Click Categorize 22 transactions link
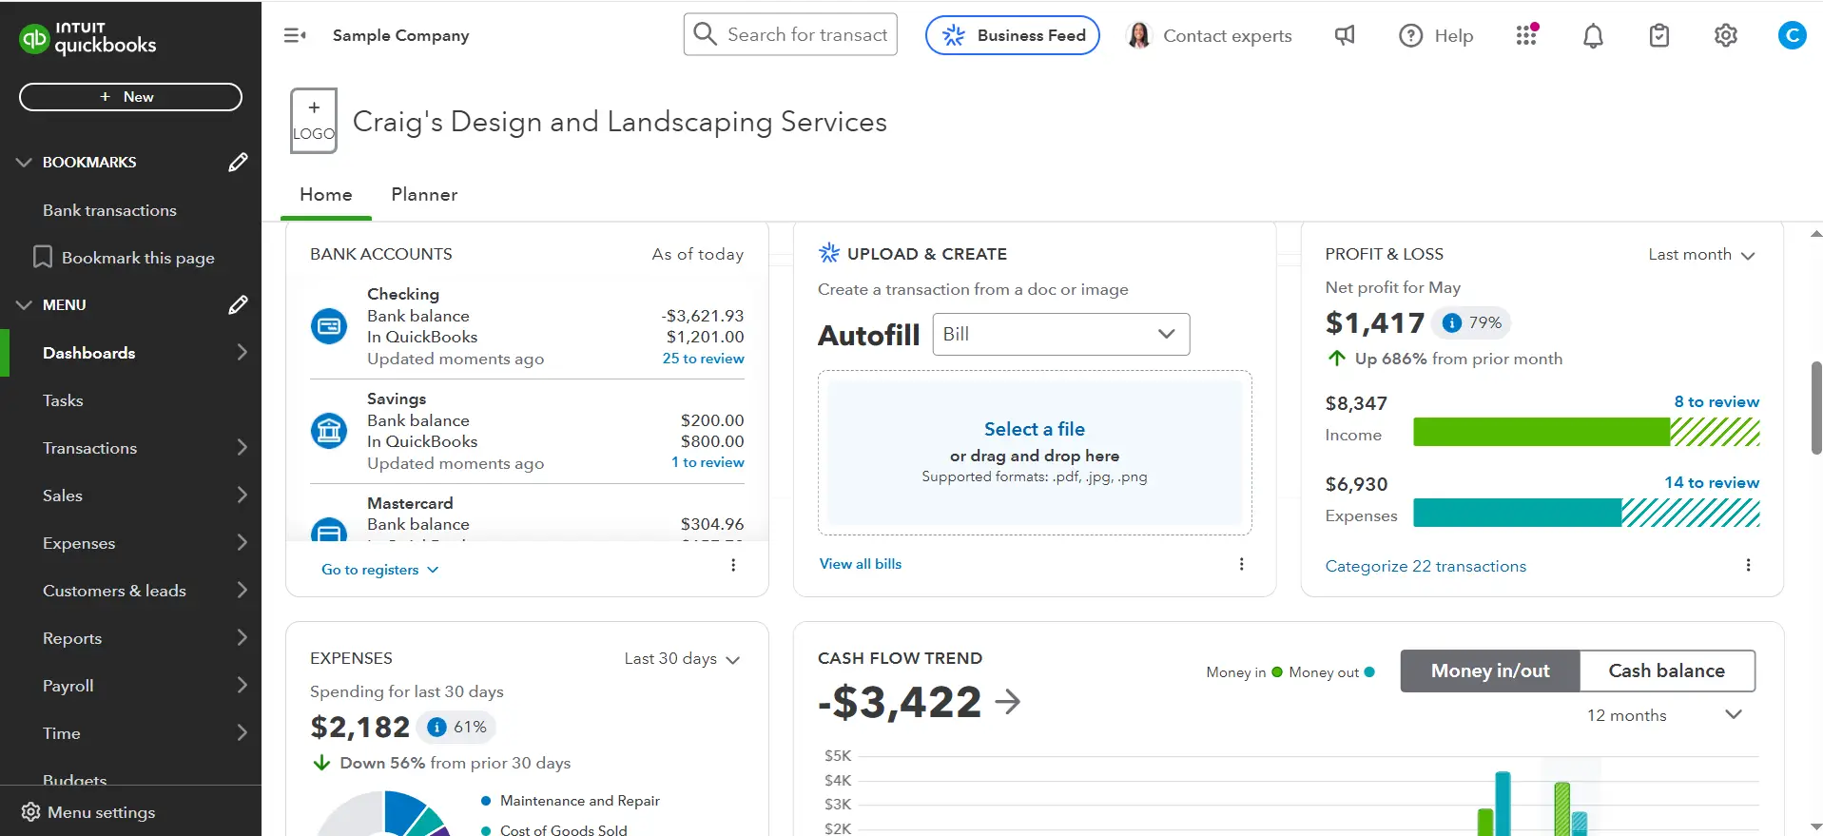Image resolution: width=1823 pixels, height=836 pixels. [x=1425, y=566]
